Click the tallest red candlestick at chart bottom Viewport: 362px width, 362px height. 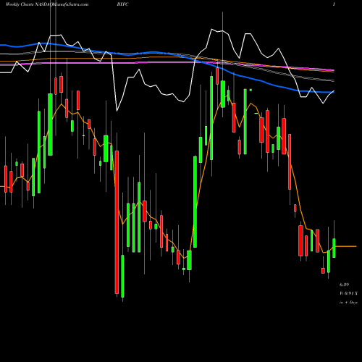(117, 222)
